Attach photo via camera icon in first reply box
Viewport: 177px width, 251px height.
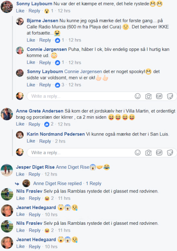pos(148,96)
